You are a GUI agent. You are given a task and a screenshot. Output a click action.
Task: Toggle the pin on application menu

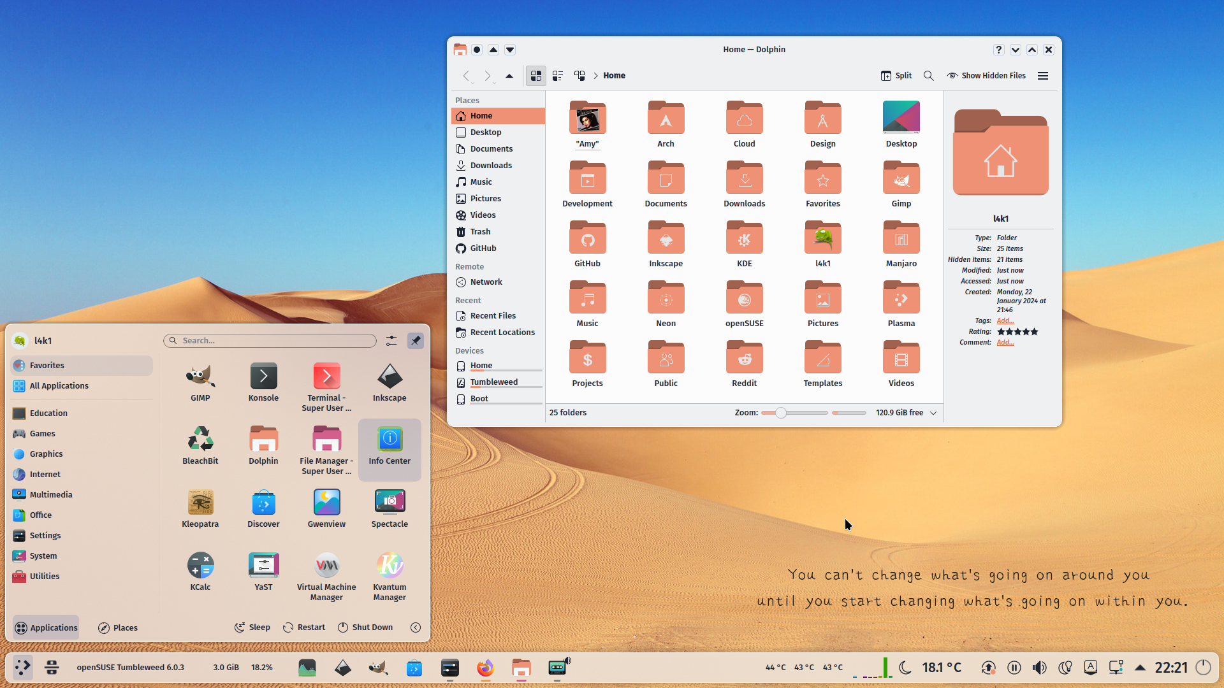(x=416, y=341)
